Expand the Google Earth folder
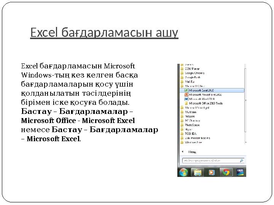This screenshot has height=205, width=274. 191,77
